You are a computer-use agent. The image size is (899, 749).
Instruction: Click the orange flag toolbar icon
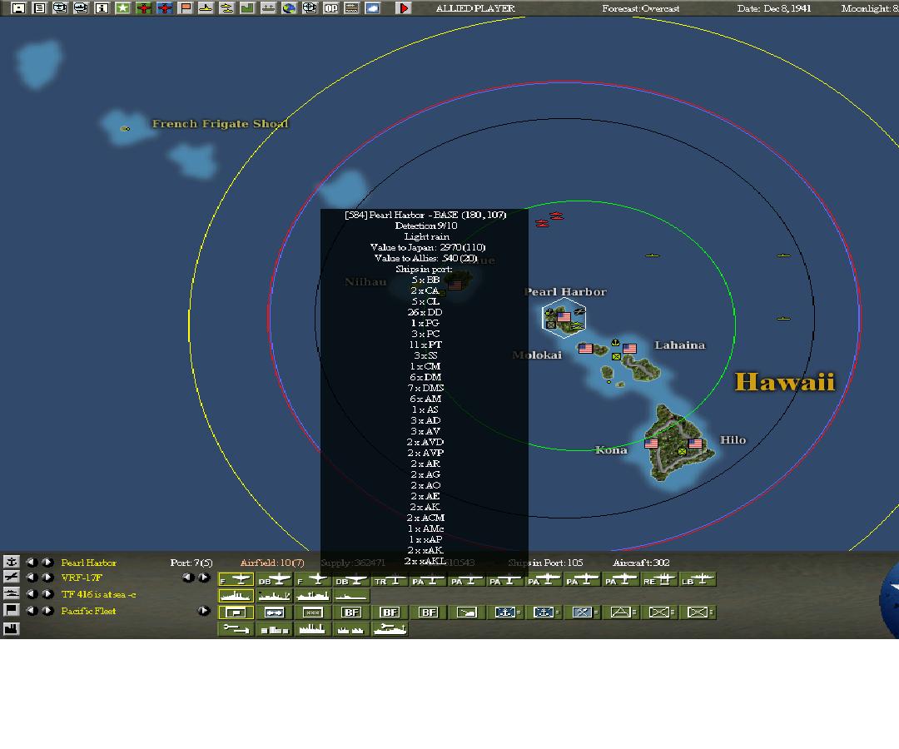click(185, 8)
